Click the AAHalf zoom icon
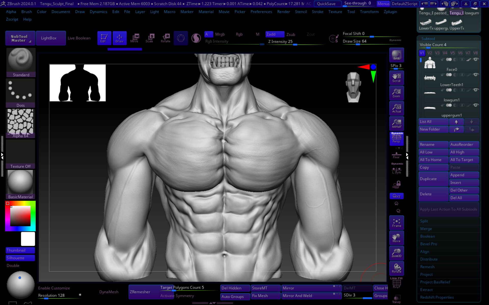Image resolution: width=489 pixels, height=305 pixels. [396, 124]
